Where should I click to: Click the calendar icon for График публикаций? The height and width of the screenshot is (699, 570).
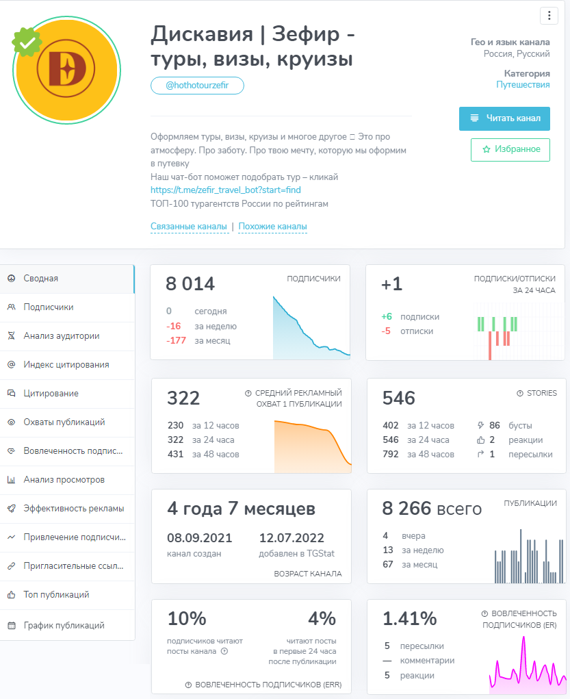tap(11, 625)
